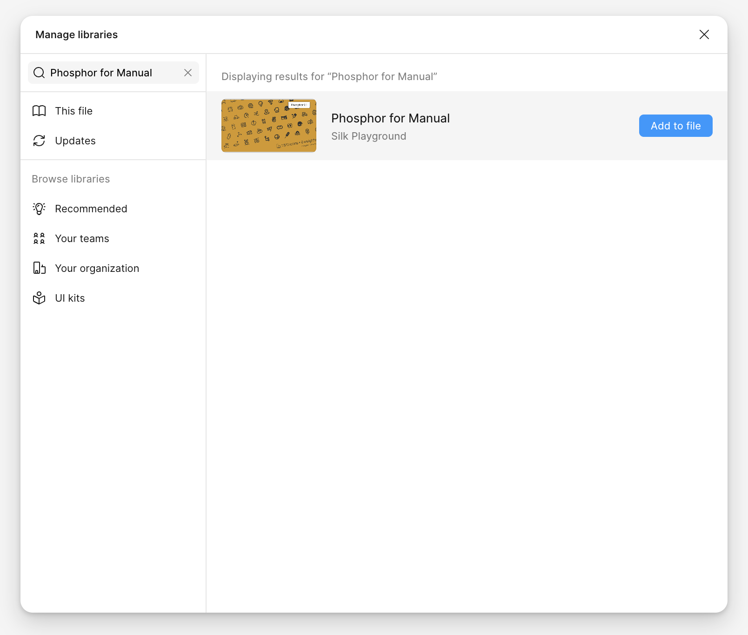Click the Phosphor library cover thumbnail
Image resolution: width=748 pixels, height=635 pixels.
(x=268, y=126)
